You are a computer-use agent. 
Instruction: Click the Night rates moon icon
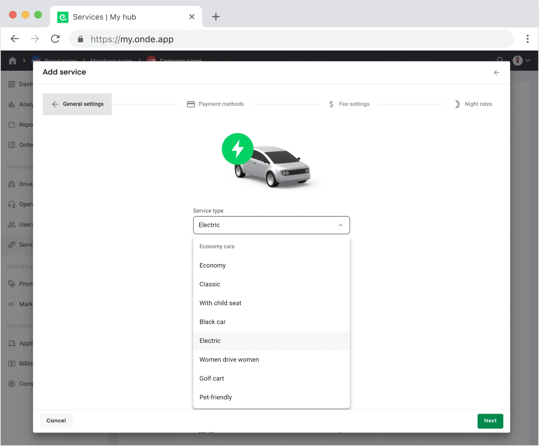[457, 104]
